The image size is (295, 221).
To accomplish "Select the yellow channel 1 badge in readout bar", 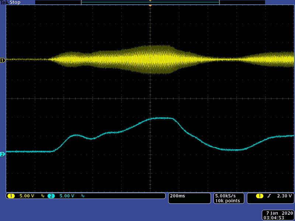I will coord(11,196).
